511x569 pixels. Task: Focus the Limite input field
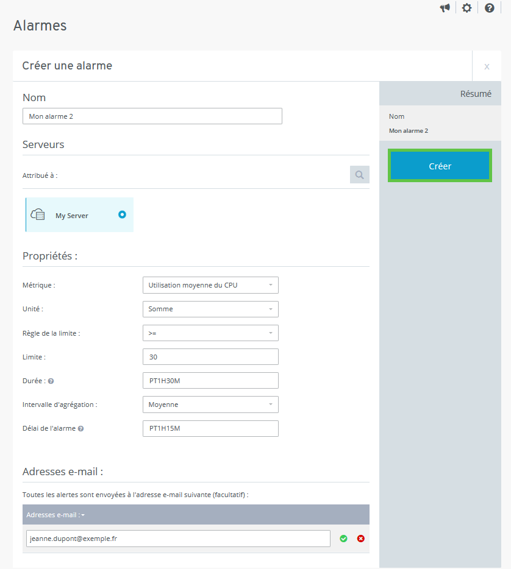(x=210, y=357)
